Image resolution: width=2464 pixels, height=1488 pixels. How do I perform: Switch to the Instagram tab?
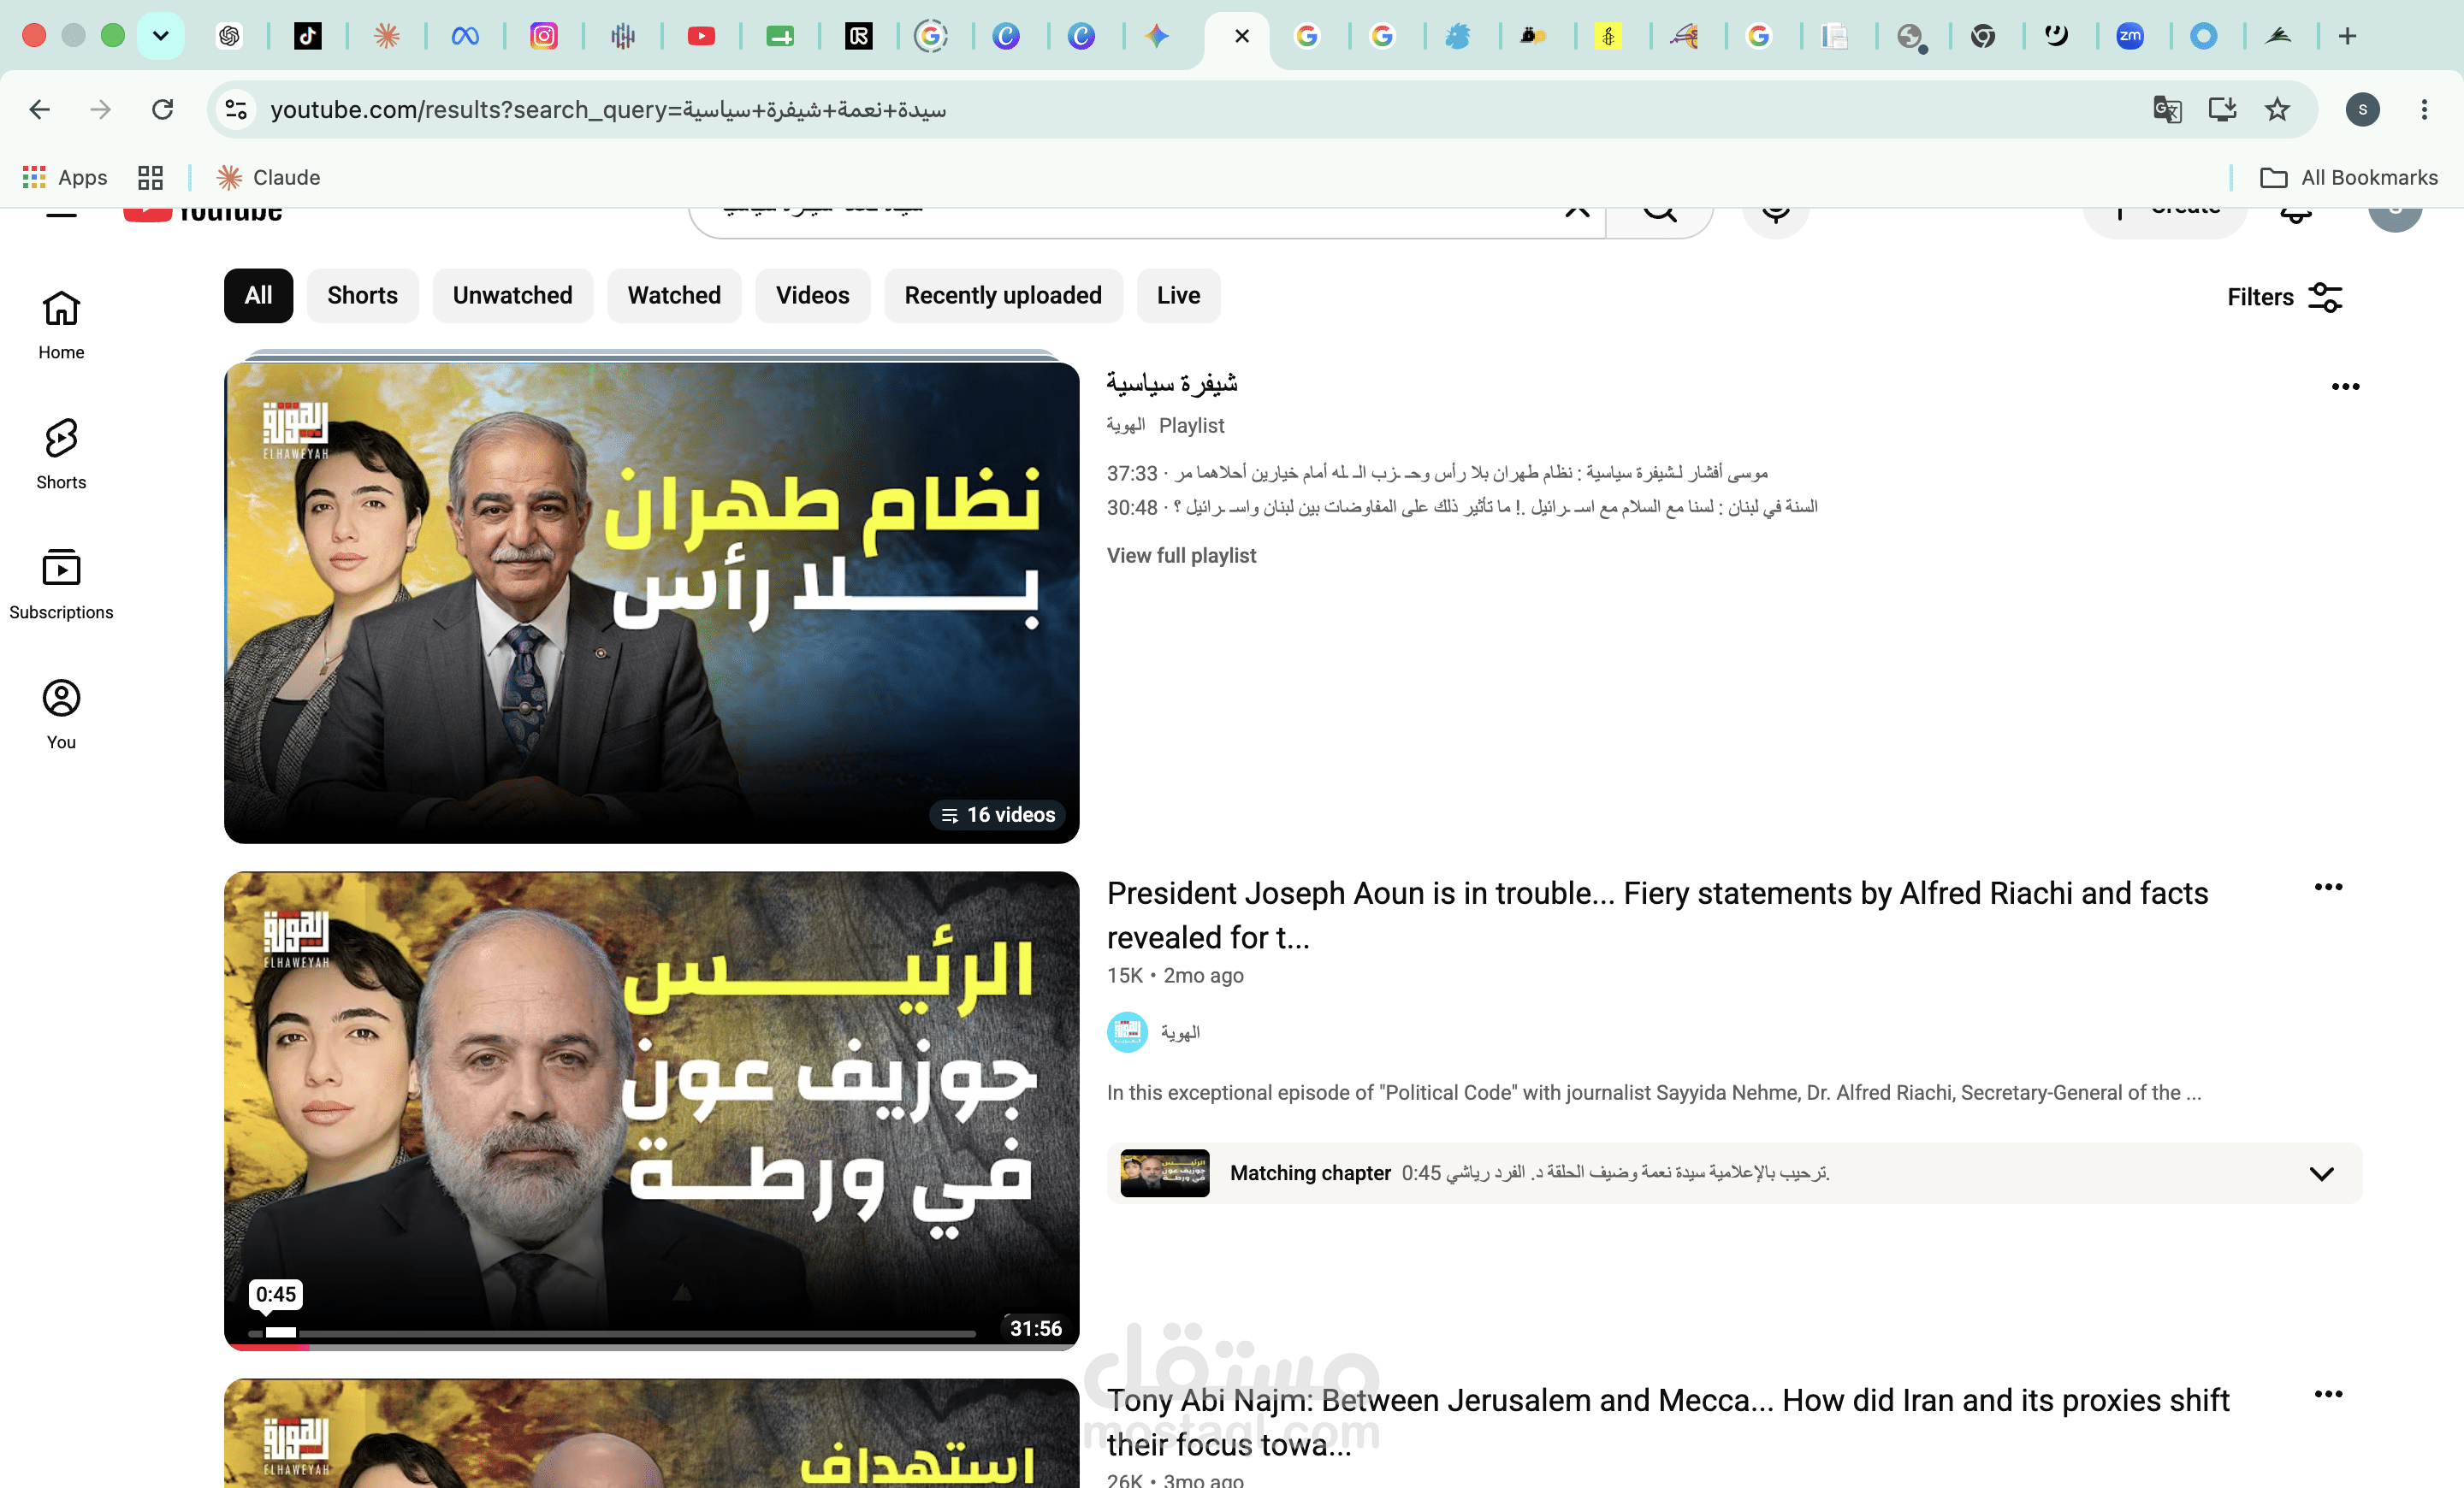[x=544, y=37]
